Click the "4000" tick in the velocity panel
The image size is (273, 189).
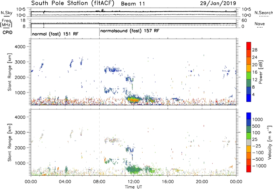click(x=20, y=117)
